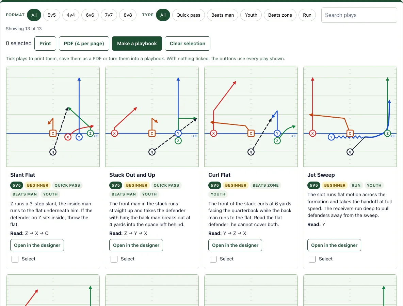The height and width of the screenshot is (306, 403).
Task: Open the Slant Flat play diagram
Action: point(53,116)
